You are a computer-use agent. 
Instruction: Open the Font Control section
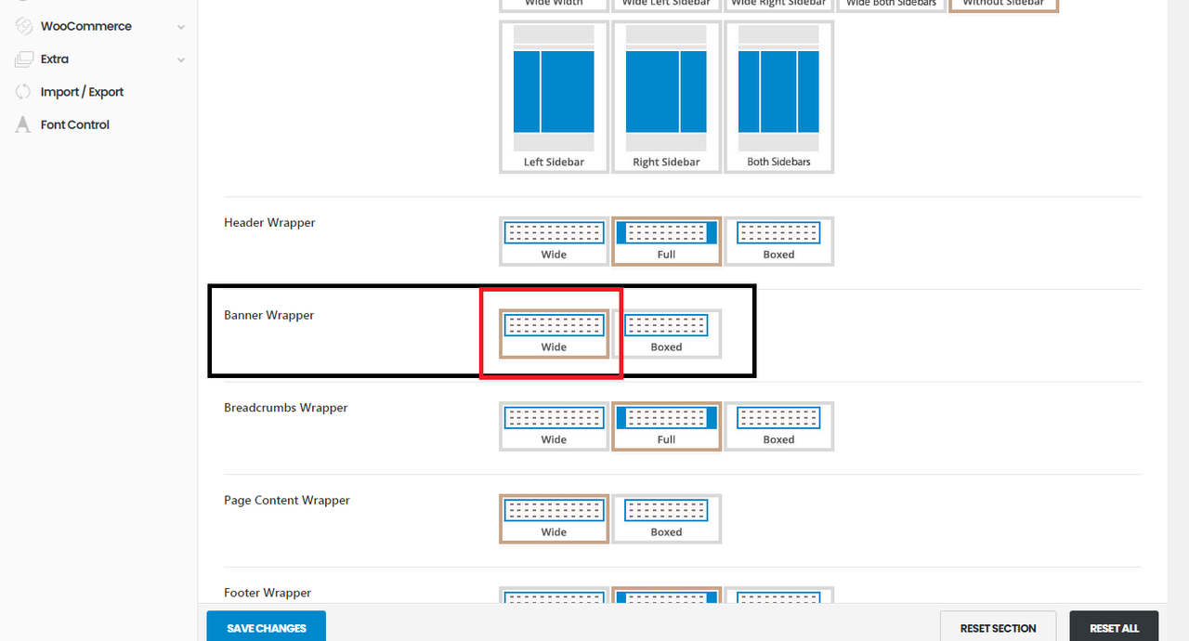click(74, 124)
